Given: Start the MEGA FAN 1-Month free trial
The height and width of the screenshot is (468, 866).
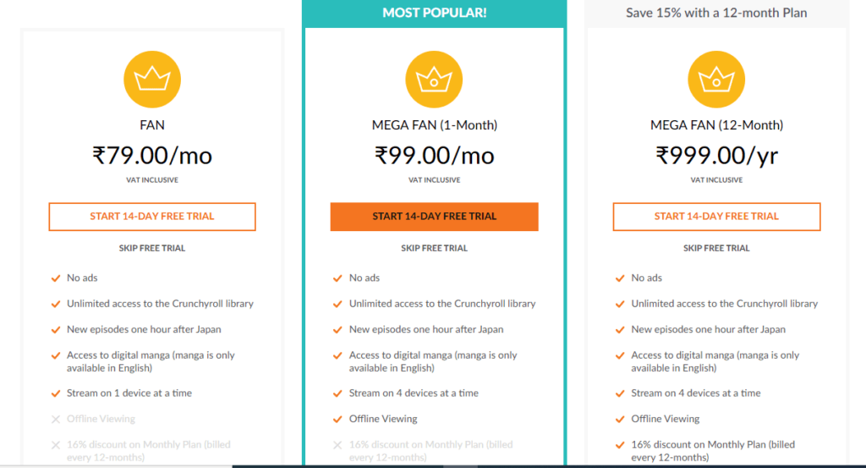Looking at the screenshot, I should tap(434, 217).
